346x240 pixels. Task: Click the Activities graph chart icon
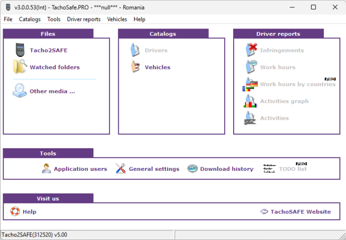point(250,101)
